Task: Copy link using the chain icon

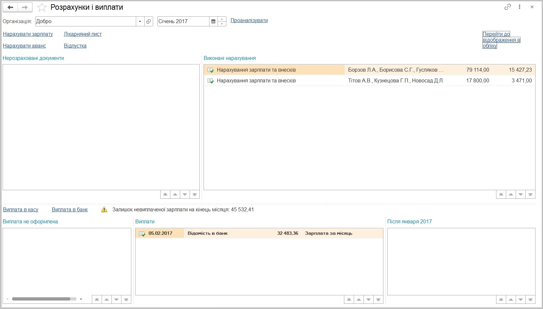Action: tap(507, 7)
